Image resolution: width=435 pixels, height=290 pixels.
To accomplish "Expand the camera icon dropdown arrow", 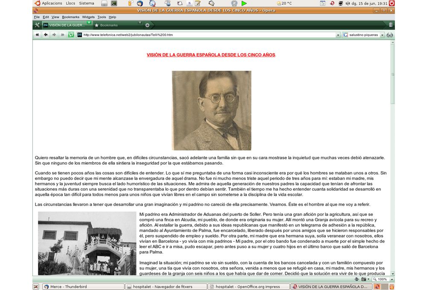I will (x=368, y=279).
